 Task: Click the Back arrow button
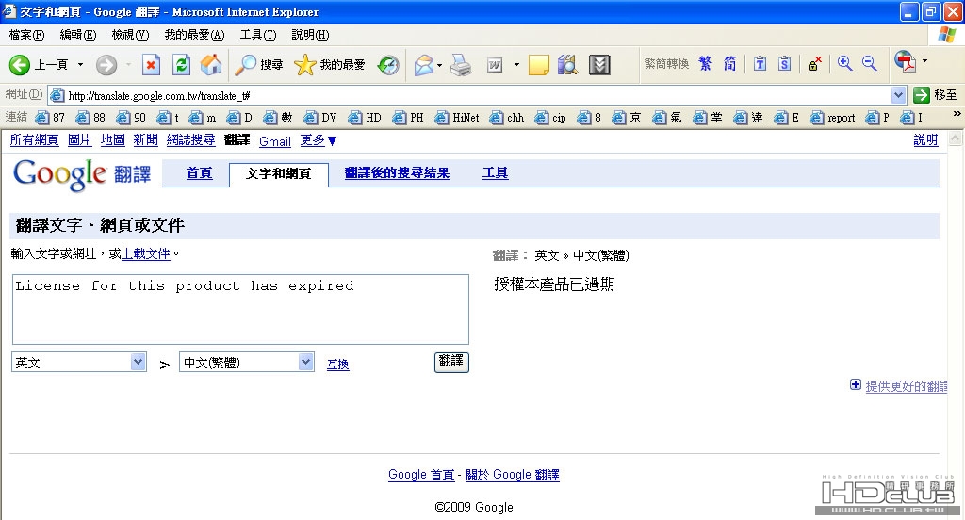click(x=20, y=65)
